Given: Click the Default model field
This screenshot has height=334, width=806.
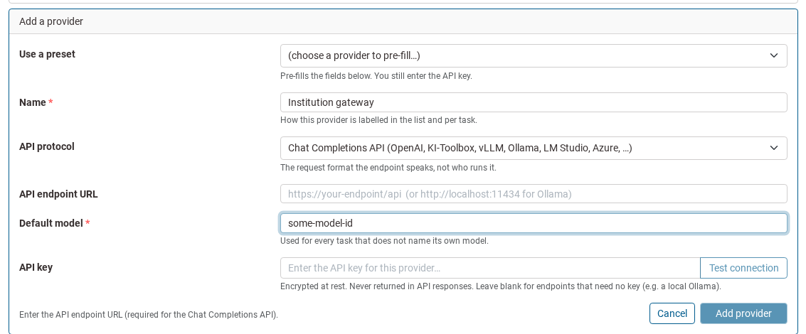Looking at the screenshot, I should [x=534, y=223].
